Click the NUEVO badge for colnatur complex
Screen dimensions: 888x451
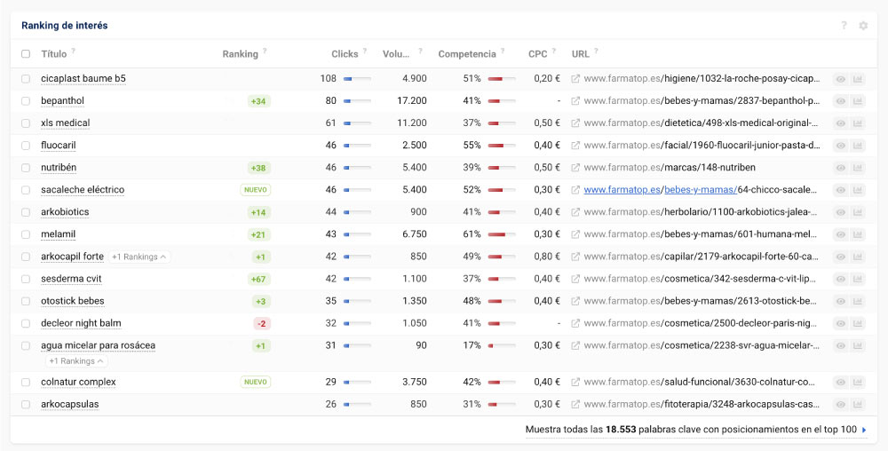(256, 382)
